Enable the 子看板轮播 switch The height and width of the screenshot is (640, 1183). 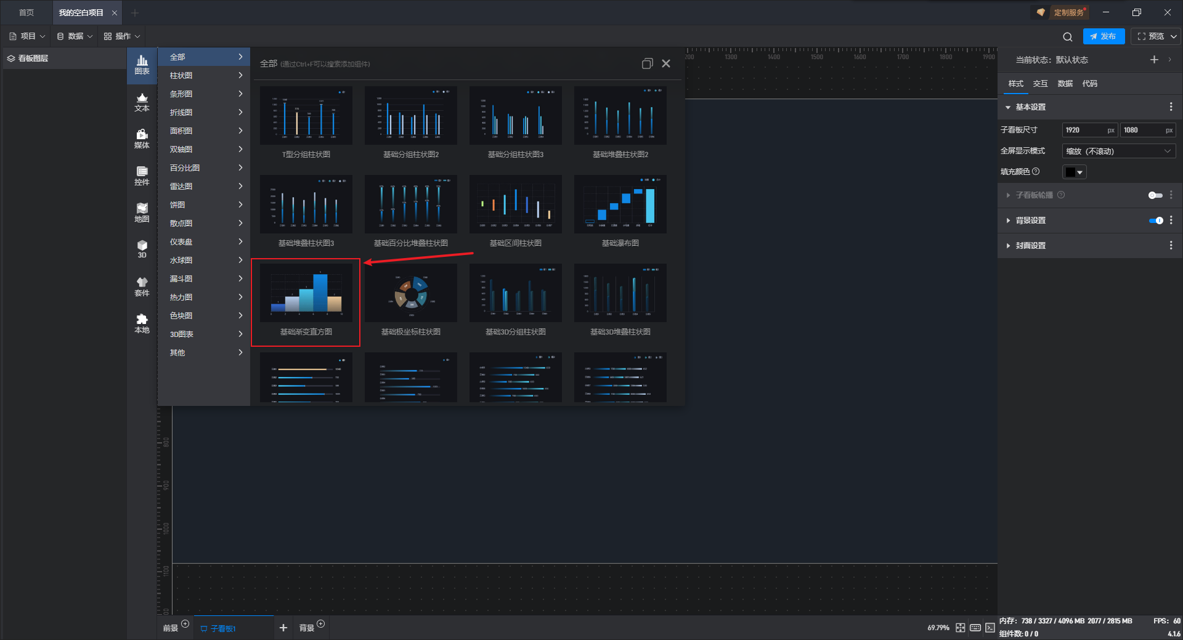(x=1155, y=195)
